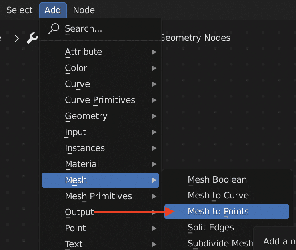Open the Geometry submenu
Image resolution: width=296 pixels, height=250 pixels.
pyautogui.click(x=100, y=116)
